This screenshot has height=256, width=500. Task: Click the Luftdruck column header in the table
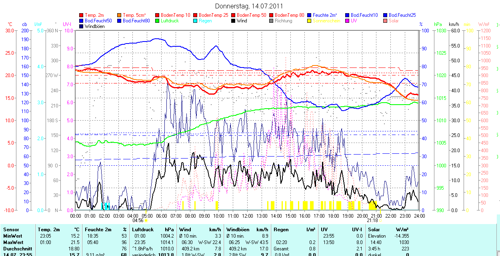[143, 230]
